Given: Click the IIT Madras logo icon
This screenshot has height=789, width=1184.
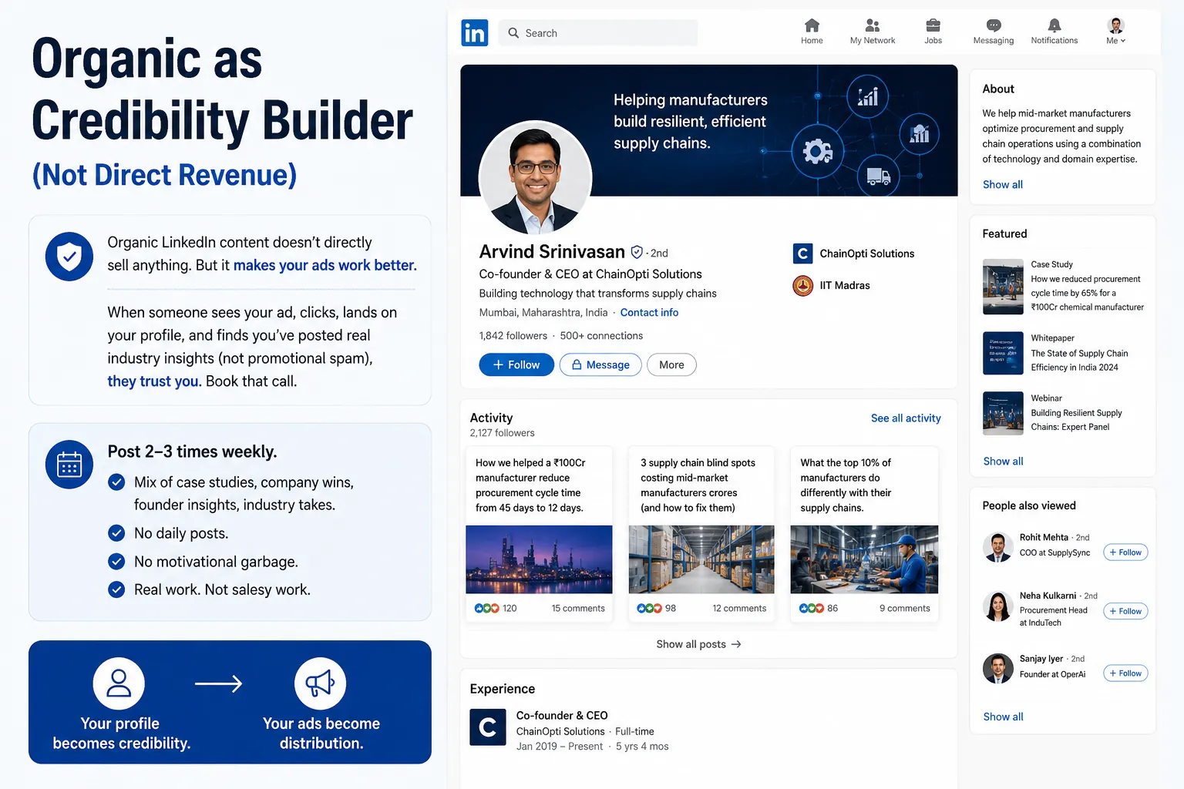Looking at the screenshot, I should [x=802, y=285].
